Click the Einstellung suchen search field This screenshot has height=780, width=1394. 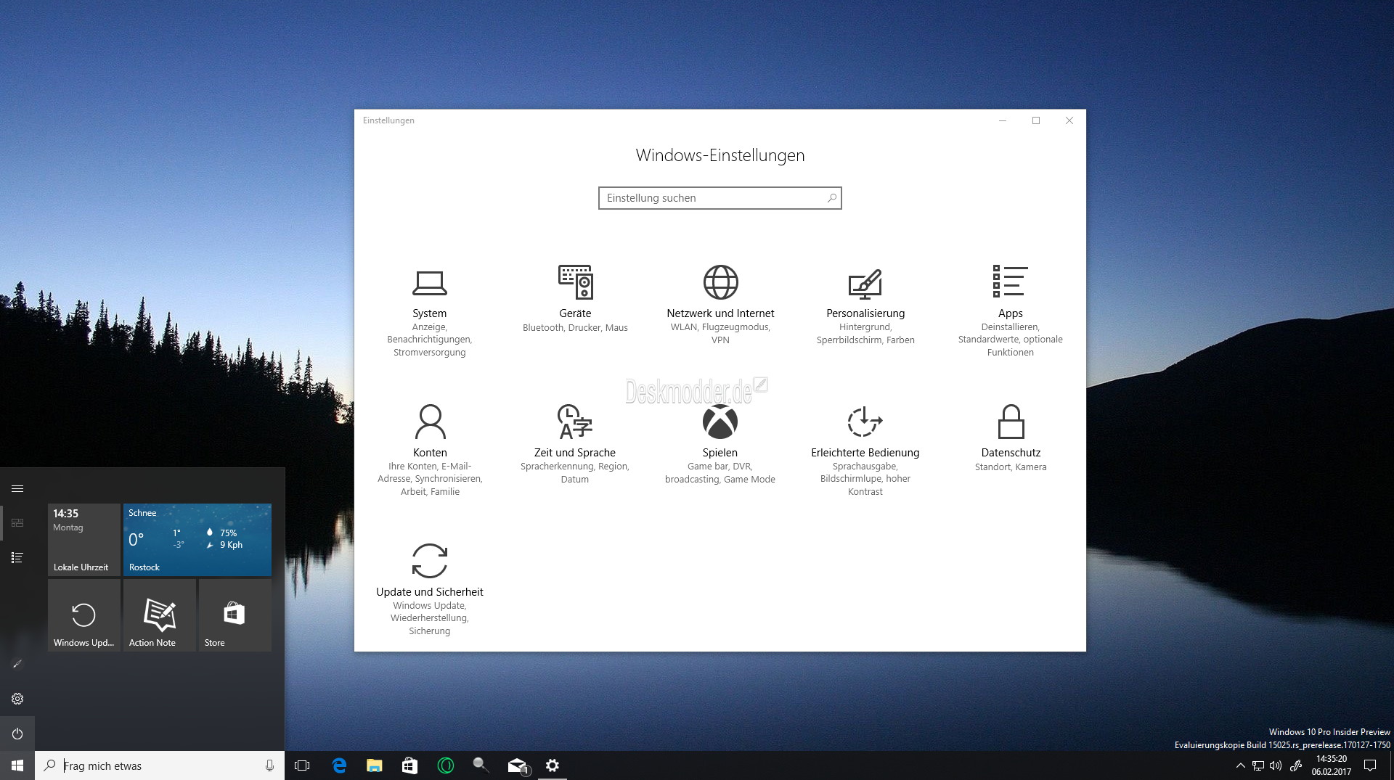[720, 198]
